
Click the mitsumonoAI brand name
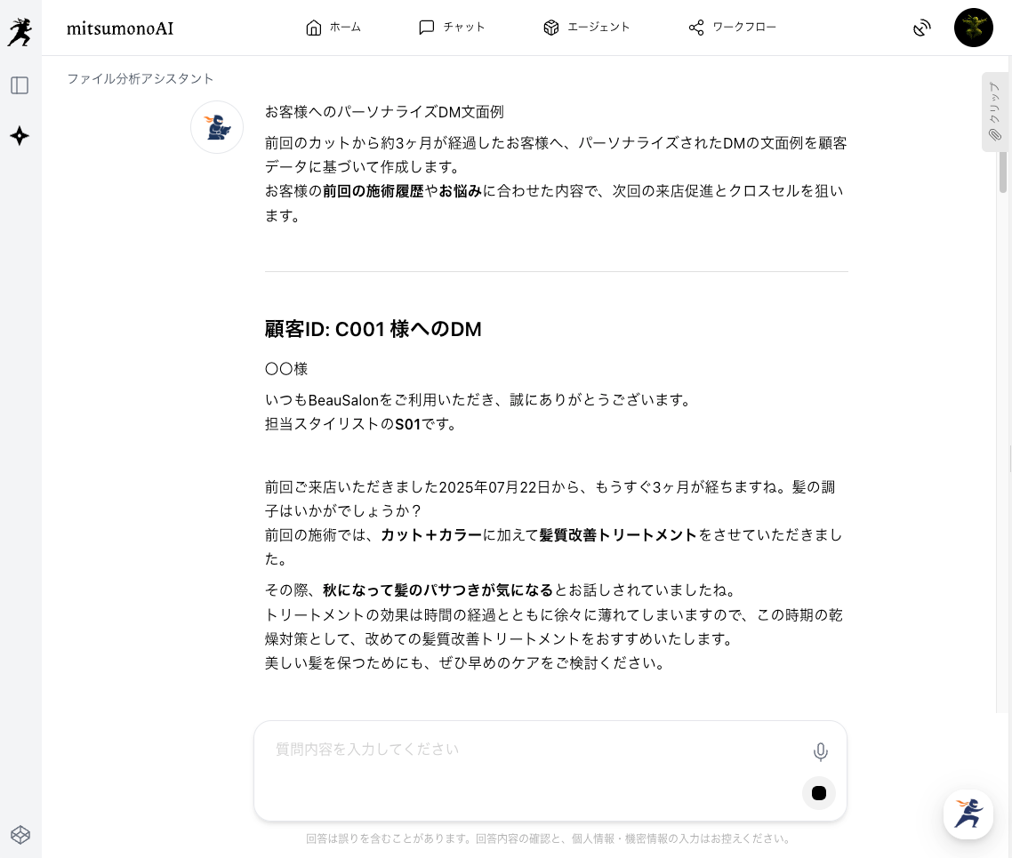(120, 28)
